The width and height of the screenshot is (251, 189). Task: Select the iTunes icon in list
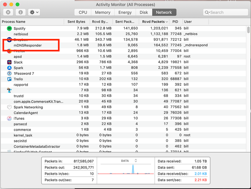(x=9, y=118)
